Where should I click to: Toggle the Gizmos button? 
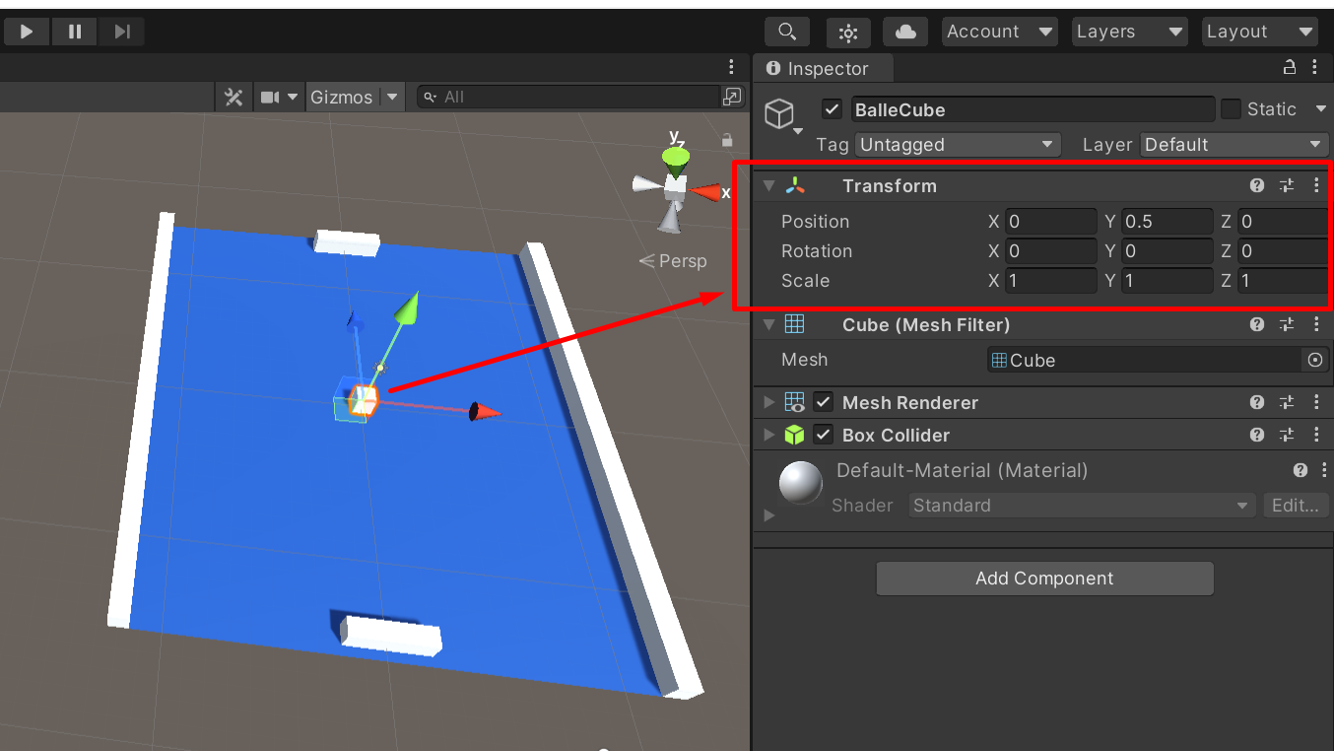pos(342,97)
